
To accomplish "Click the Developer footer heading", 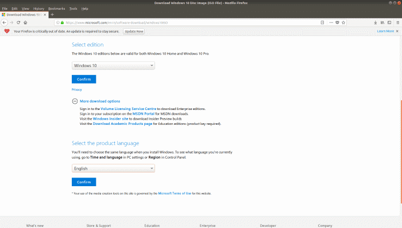I will point(268,226).
